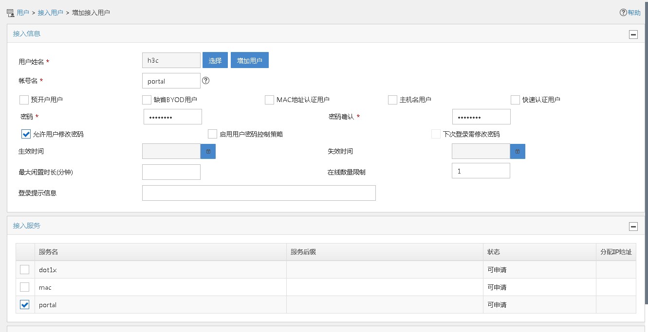Click the mac service name
The height and width of the screenshot is (332, 648).
tap(45, 287)
